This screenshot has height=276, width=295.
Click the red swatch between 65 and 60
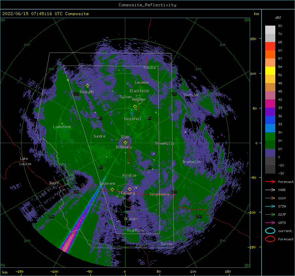[270, 46]
